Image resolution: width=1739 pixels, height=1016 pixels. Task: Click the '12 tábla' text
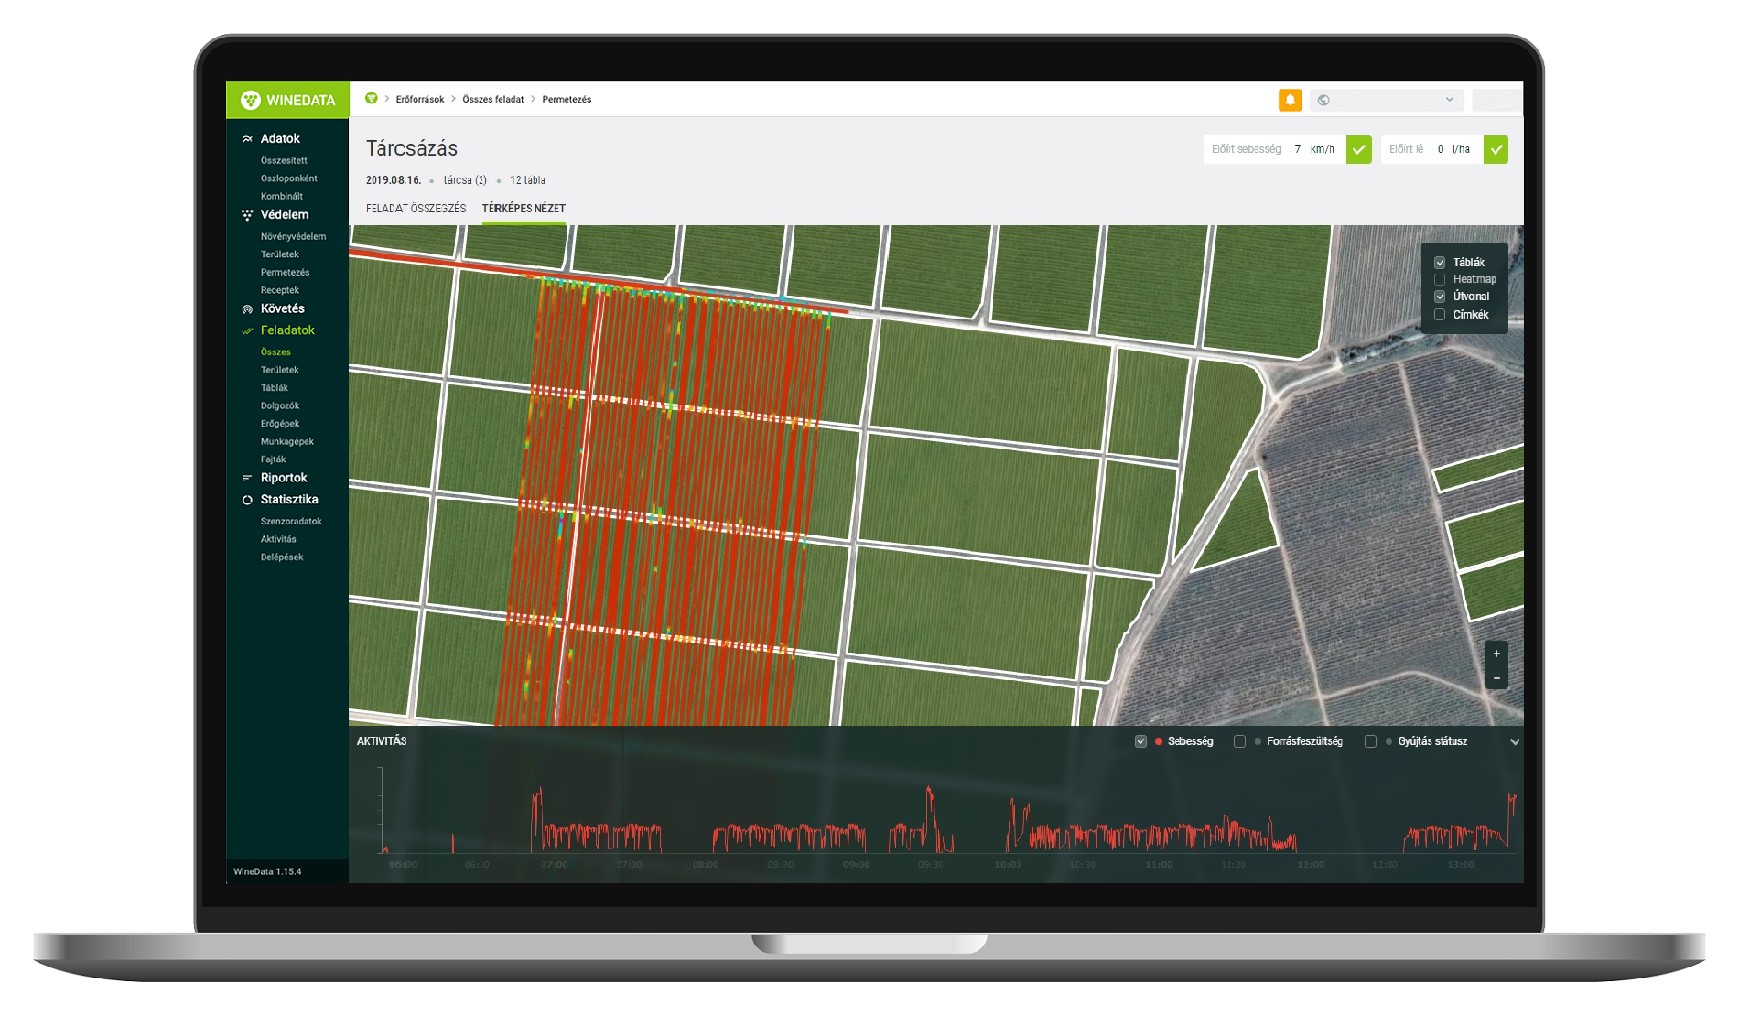(527, 180)
